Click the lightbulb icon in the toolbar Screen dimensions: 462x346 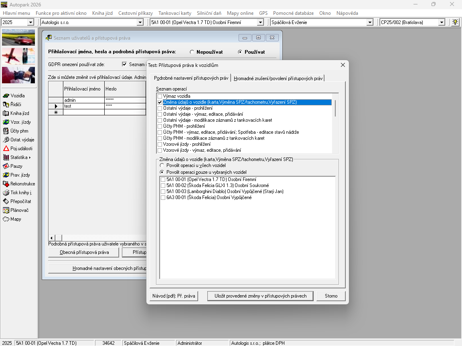(455, 22)
